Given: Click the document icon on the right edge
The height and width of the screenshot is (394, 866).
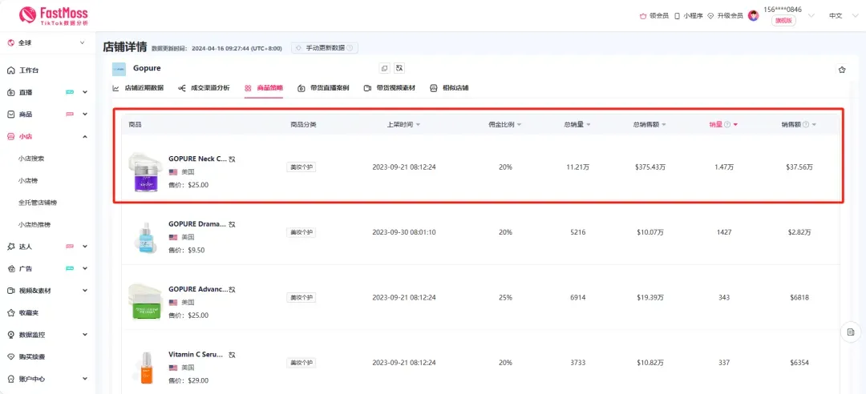Looking at the screenshot, I should [851, 332].
